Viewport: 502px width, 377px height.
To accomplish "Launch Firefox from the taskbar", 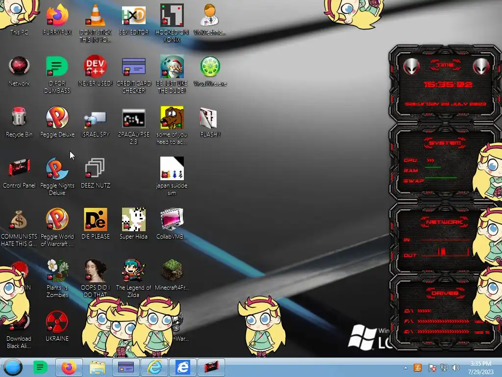I will click(69, 367).
